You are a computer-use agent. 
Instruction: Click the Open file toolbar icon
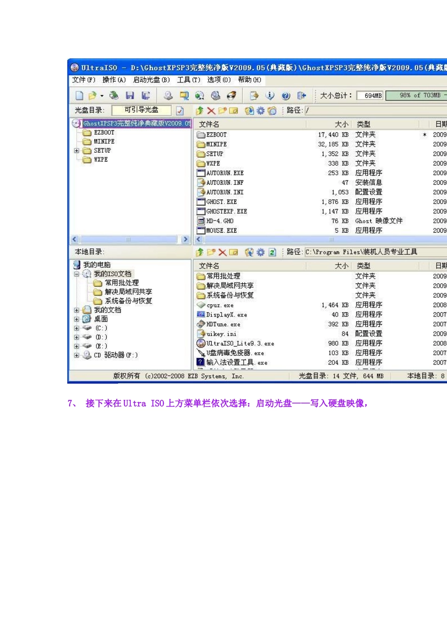(x=92, y=96)
